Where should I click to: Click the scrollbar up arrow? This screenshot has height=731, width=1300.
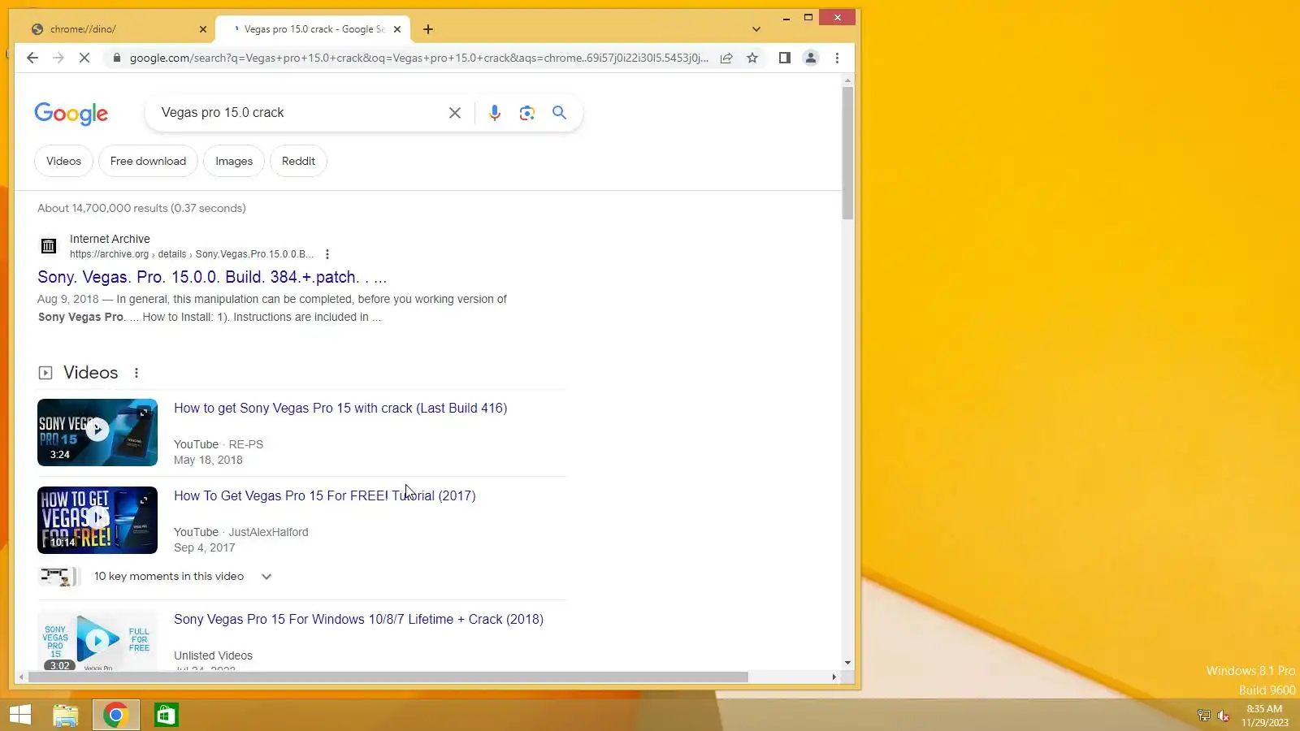(x=847, y=80)
